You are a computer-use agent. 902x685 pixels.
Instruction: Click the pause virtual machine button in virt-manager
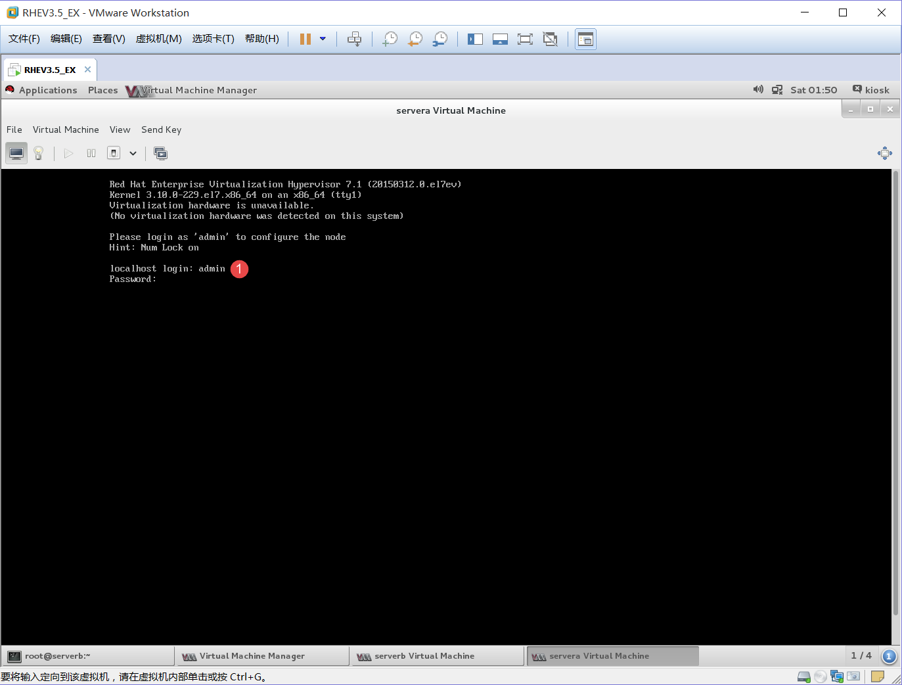click(91, 153)
